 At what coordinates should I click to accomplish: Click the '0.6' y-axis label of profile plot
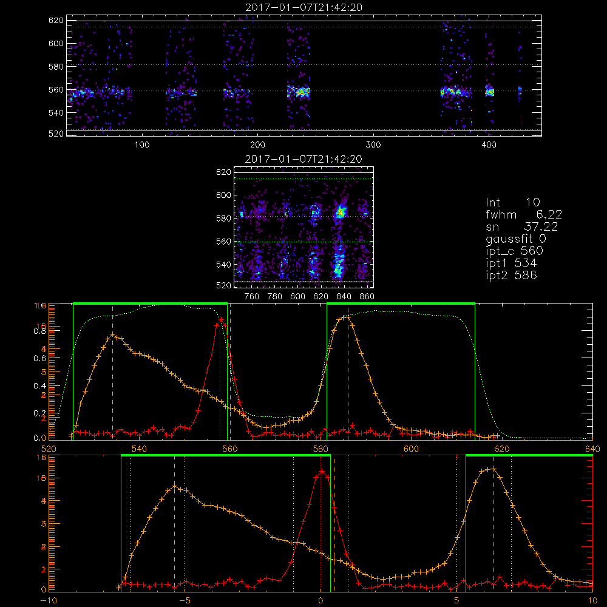40,358
